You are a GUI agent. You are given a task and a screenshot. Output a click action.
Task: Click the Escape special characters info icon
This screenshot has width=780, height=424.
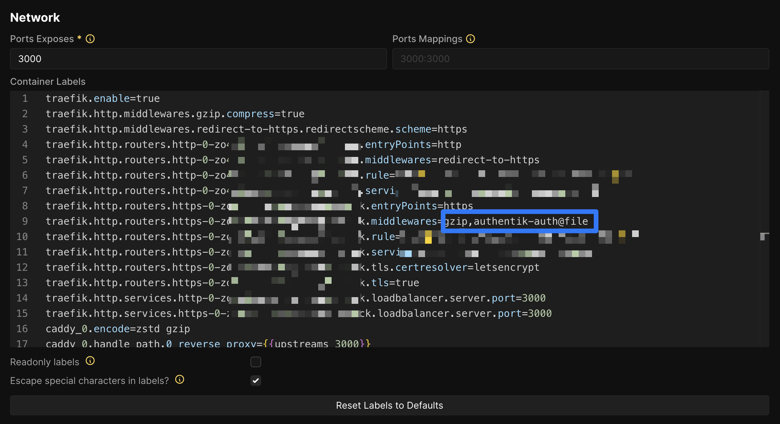pos(180,380)
